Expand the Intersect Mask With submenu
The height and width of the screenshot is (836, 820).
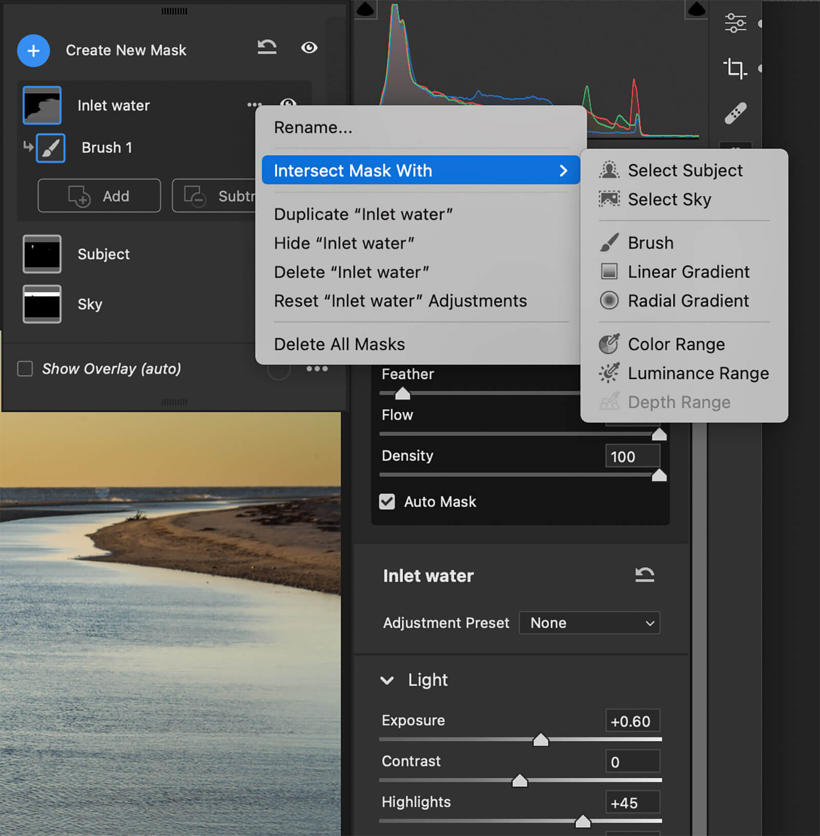pyautogui.click(x=420, y=170)
